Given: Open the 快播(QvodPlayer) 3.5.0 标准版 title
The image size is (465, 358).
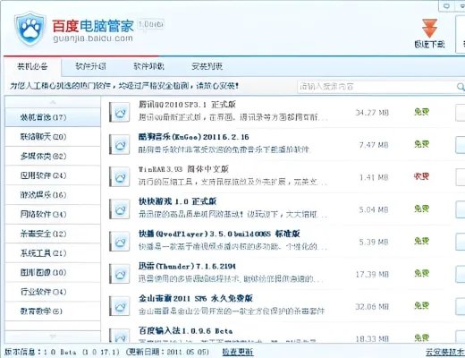Looking at the screenshot, I should click(x=219, y=234).
